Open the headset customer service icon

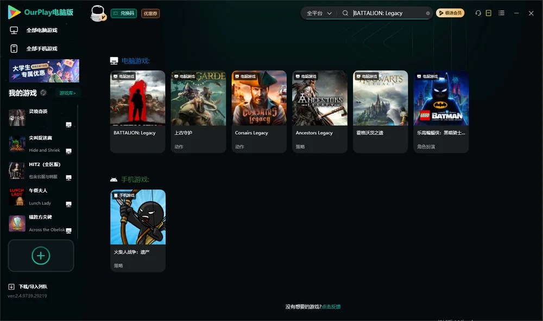pyautogui.click(x=478, y=13)
